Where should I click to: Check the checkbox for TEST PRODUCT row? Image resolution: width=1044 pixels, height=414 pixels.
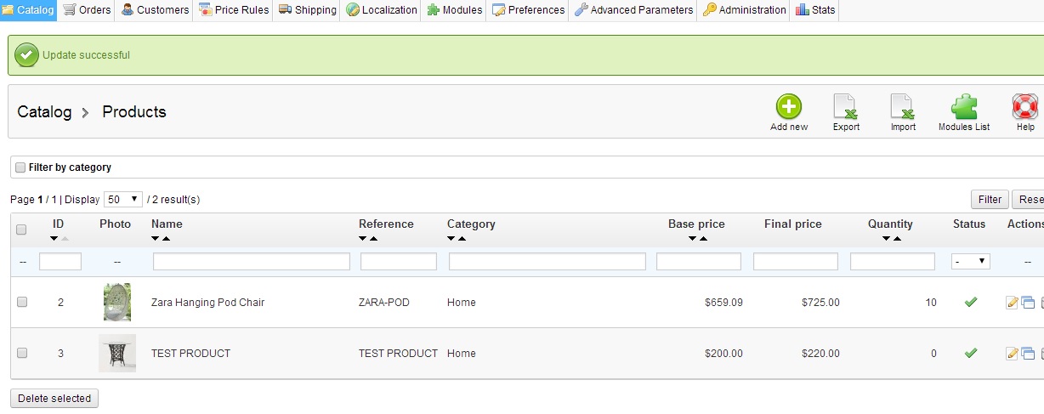click(x=22, y=353)
